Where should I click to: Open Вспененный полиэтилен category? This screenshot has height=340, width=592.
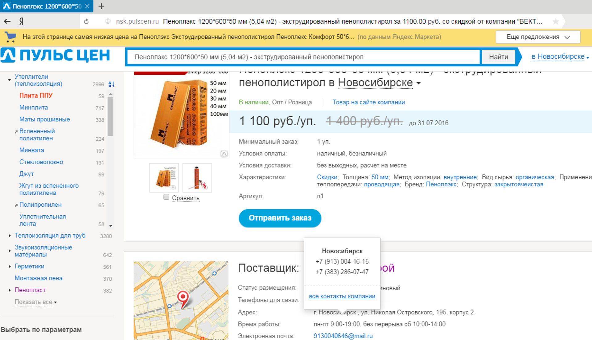click(x=37, y=135)
